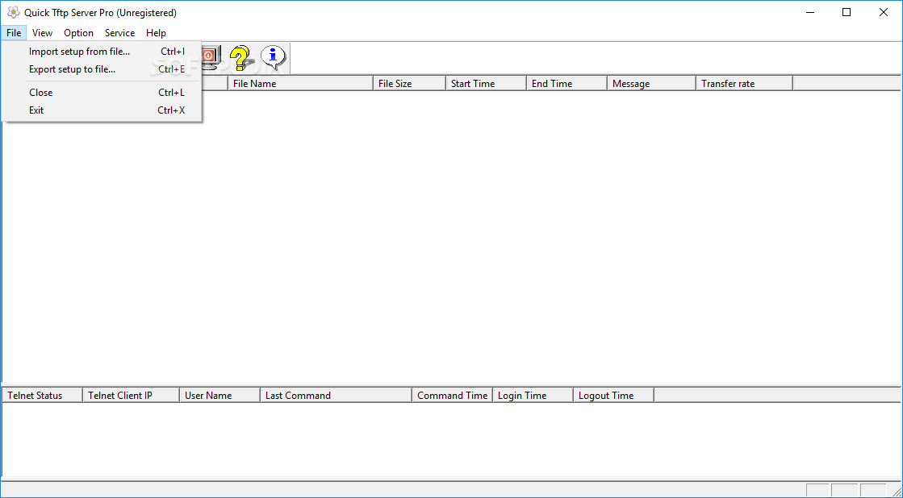Viewport: 903px width, 498px height.
Task: Open the File menu
Action: pyautogui.click(x=14, y=33)
